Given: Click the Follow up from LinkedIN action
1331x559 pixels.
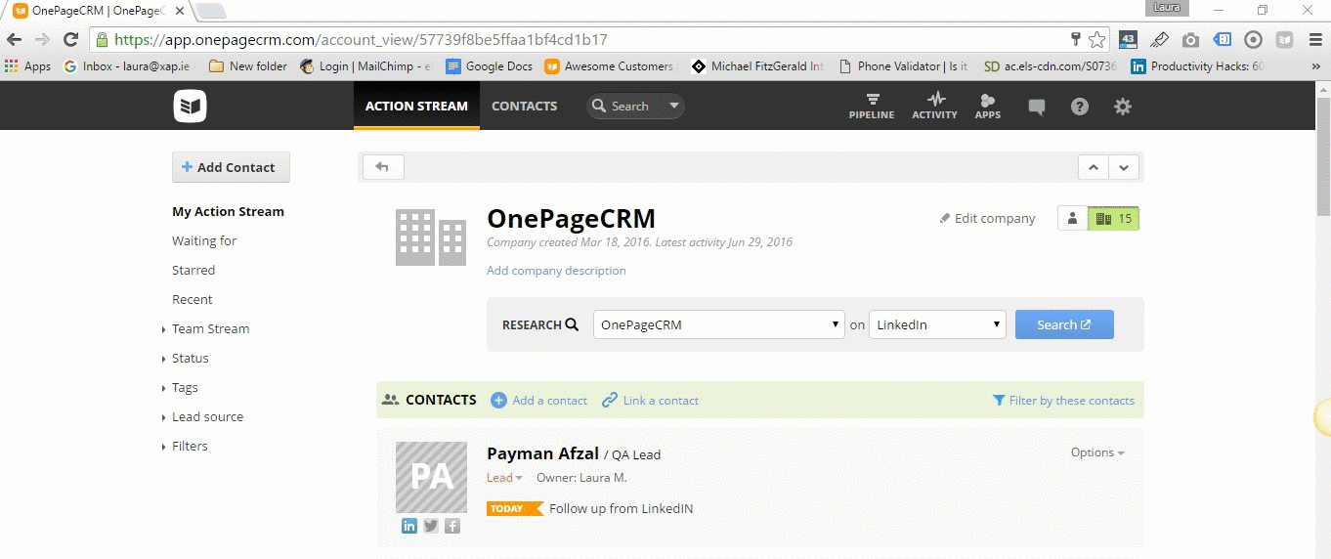Looking at the screenshot, I should pos(622,508).
